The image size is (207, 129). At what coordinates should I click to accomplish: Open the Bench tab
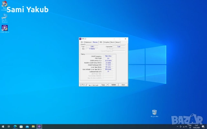coord(113,42)
